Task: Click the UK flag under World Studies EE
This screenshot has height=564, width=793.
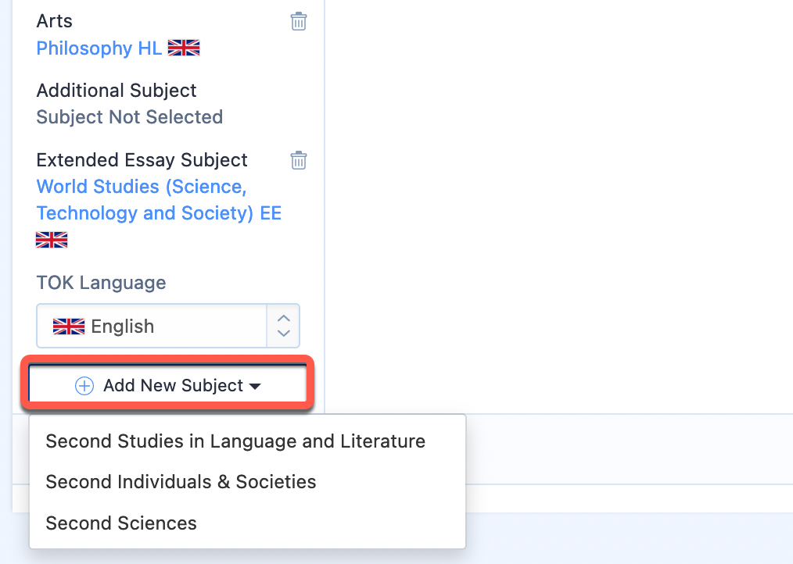Action: coord(52,240)
